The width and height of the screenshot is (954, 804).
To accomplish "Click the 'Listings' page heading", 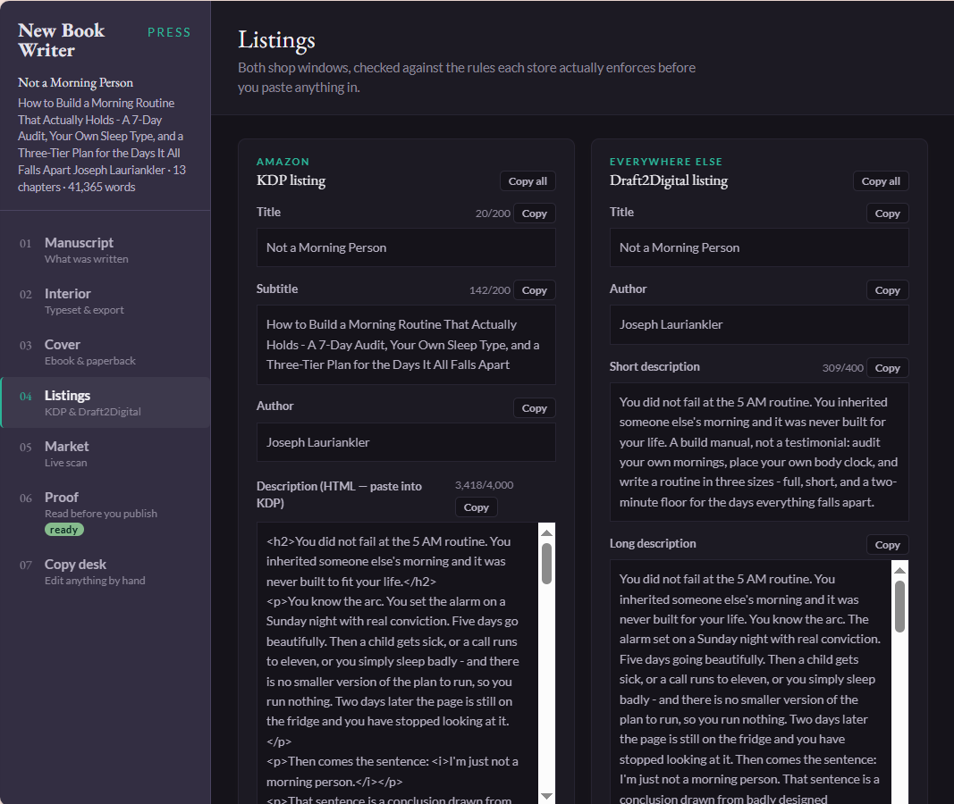I will point(276,40).
